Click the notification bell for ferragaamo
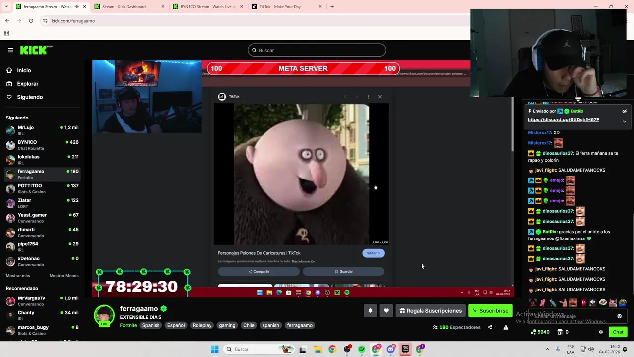This screenshot has width=634, height=357. pos(370,311)
